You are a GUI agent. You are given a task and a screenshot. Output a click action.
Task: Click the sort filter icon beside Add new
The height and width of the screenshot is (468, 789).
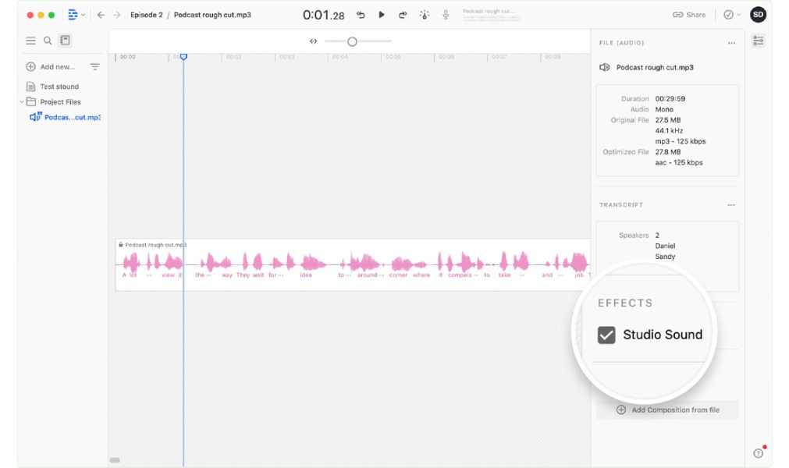click(x=94, y=67)
